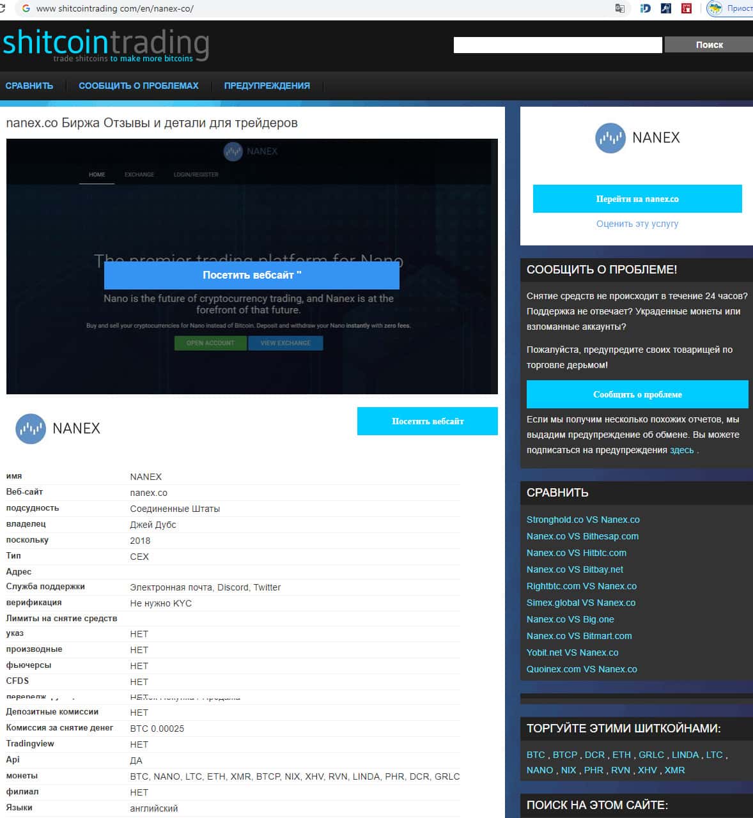Click the RVN coin link
The height and width of the screenshot is (818, 753).
tap(621, 770)
